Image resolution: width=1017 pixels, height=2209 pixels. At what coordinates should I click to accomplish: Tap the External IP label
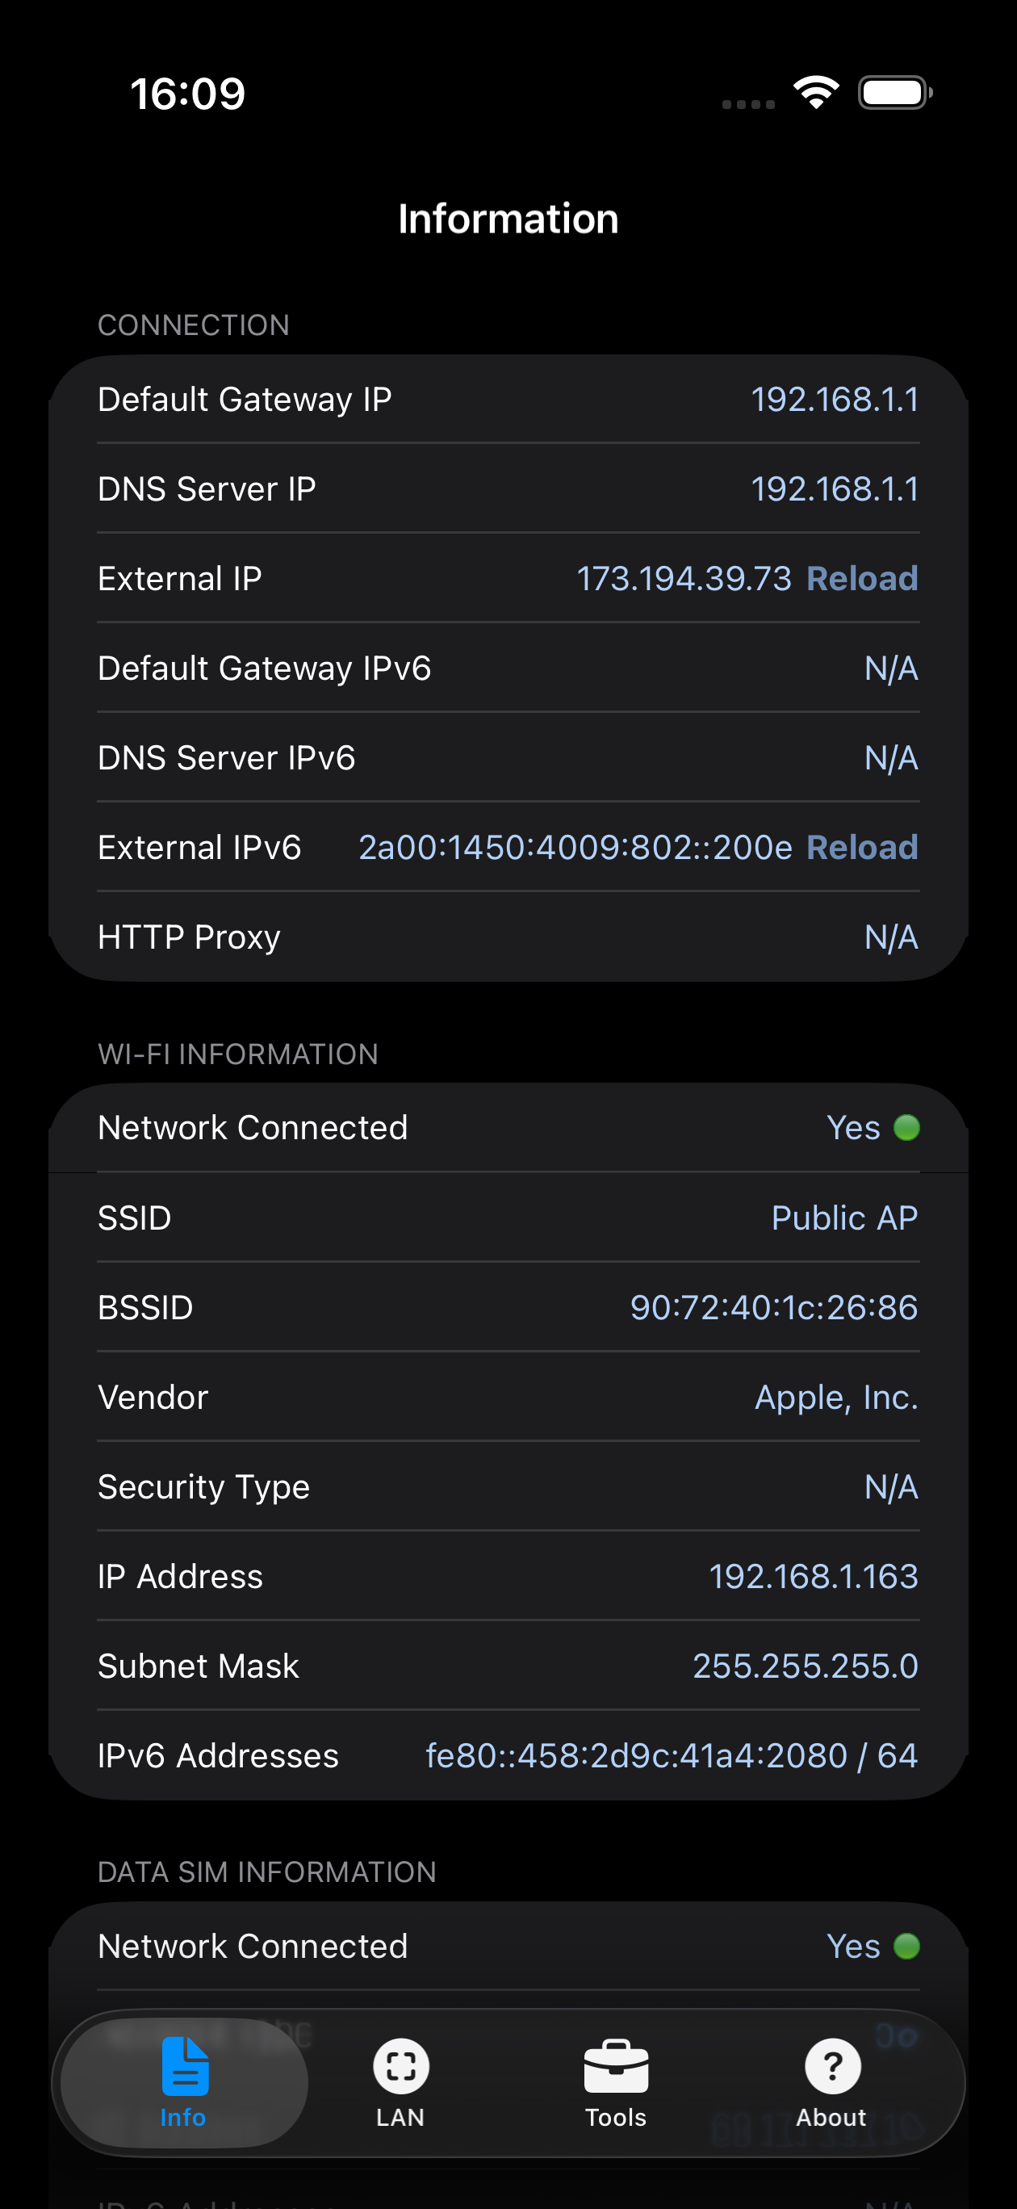179,579
